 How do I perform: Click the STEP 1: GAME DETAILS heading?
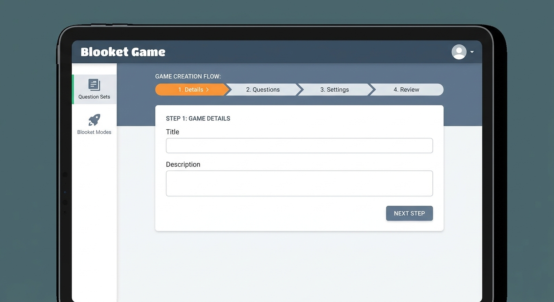198,118
